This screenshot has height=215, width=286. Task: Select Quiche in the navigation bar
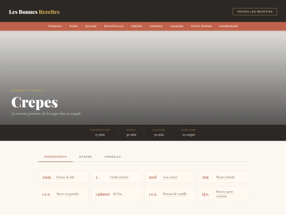pyautogui.click(x=91, y=26)
